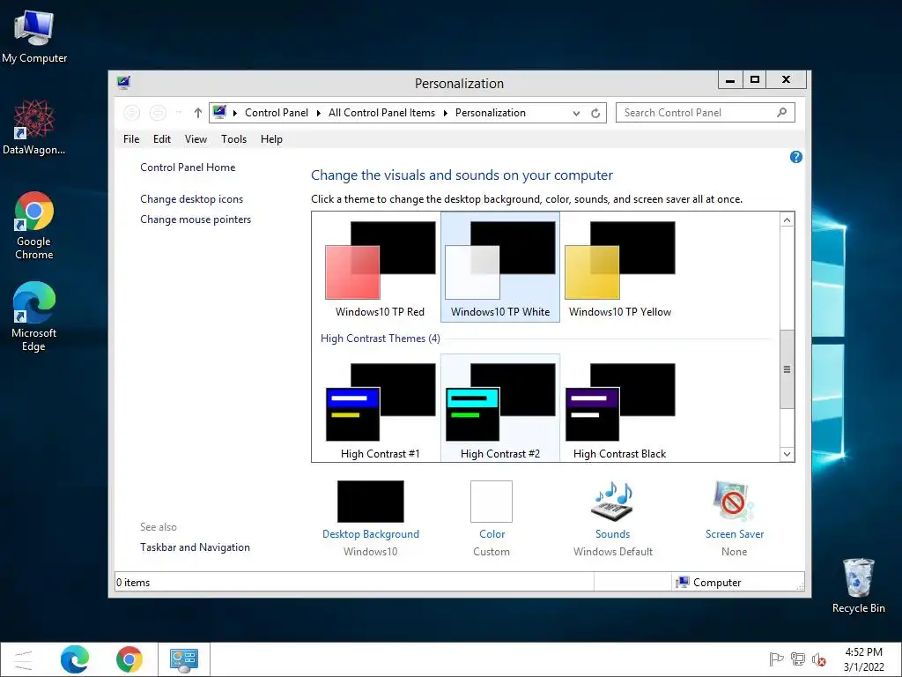
Task: Select the Windows10 TP White theme
Action: tap(500, 268)
